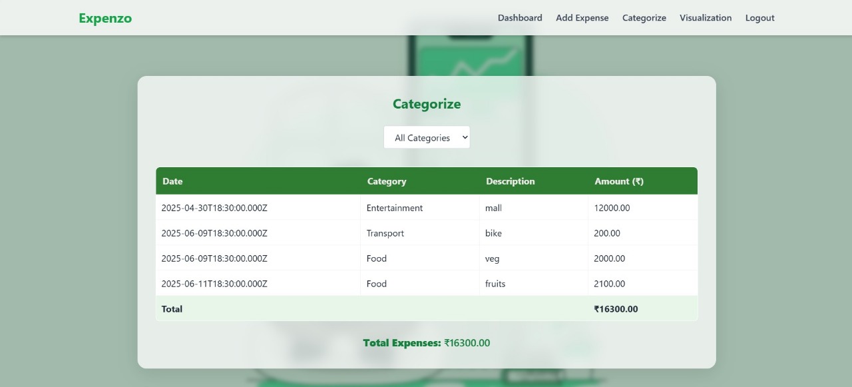Navigate to the Dashboard page

tap(520, 18)
